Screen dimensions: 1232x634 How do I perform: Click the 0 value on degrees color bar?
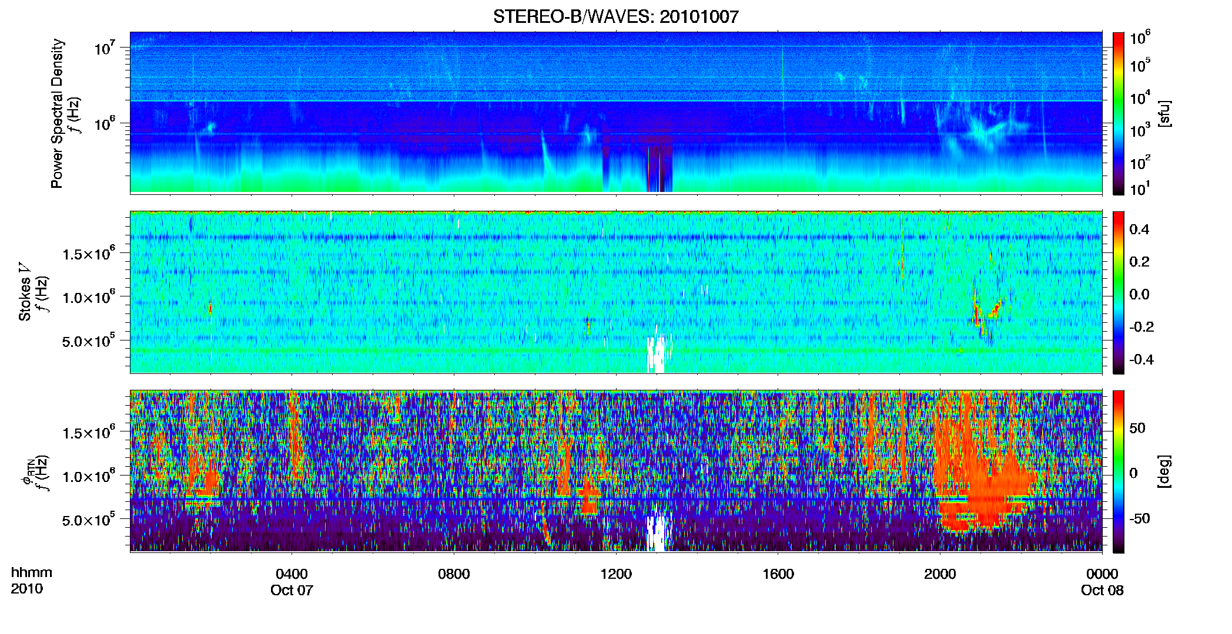1134,473
